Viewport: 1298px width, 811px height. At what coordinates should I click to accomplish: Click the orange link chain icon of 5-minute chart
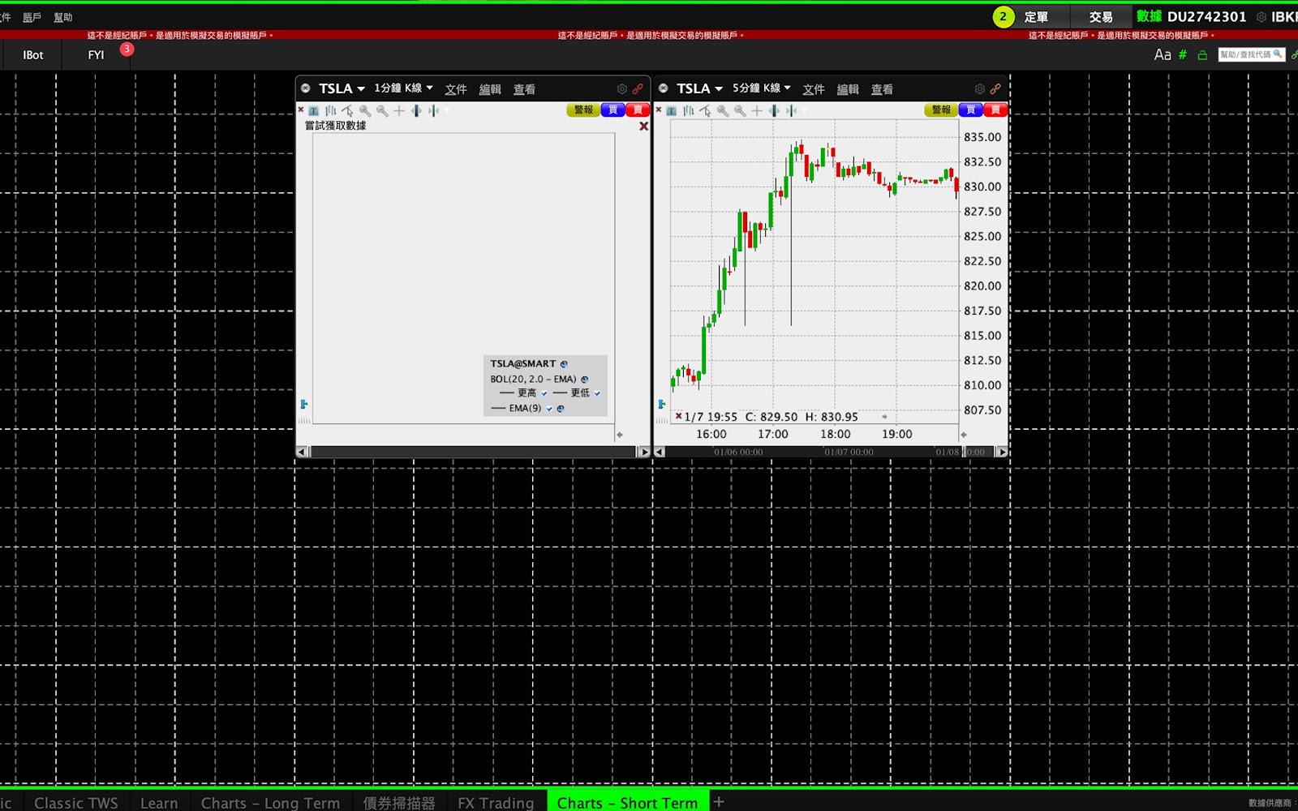click(x=995, y=89)
